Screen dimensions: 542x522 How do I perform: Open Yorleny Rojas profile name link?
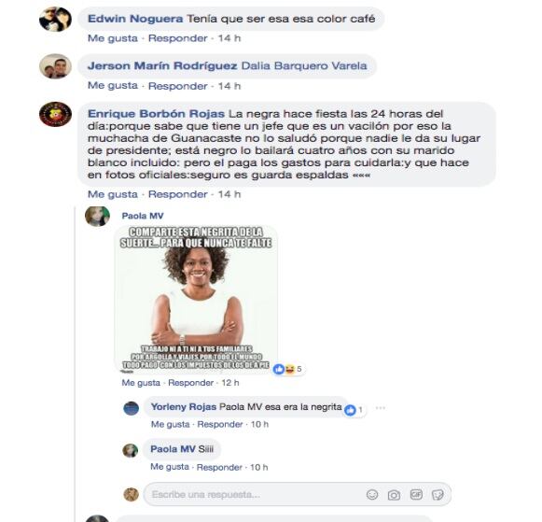point(184,407)
